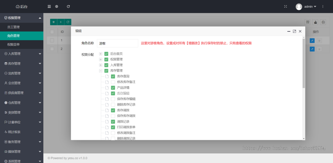This screenshot has width=333, height=163.
Task: Collapse the sidebar using the hamburger icon
Action: 49,6
